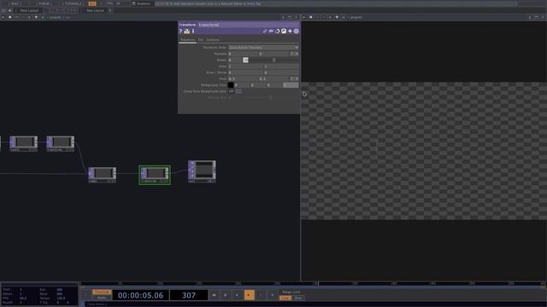Switch to the Common parameter page

tap(213, 40)
